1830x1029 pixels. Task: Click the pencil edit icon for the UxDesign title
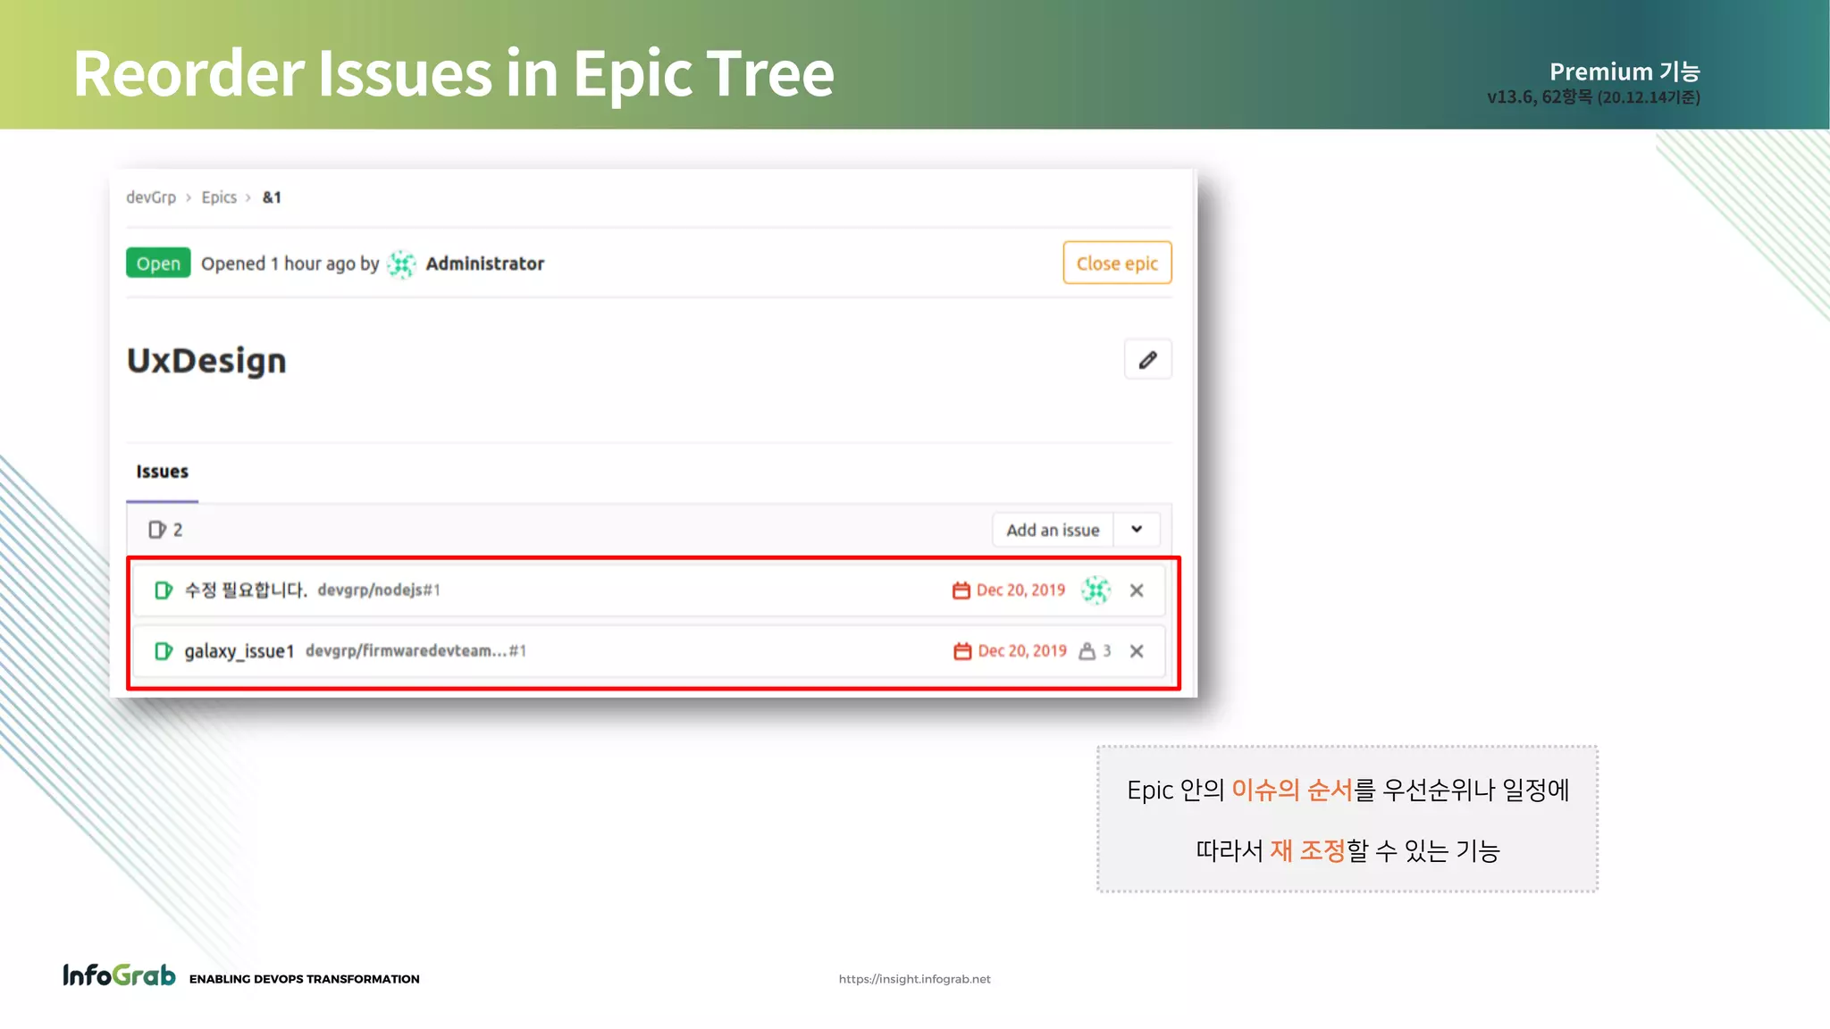1147,360
